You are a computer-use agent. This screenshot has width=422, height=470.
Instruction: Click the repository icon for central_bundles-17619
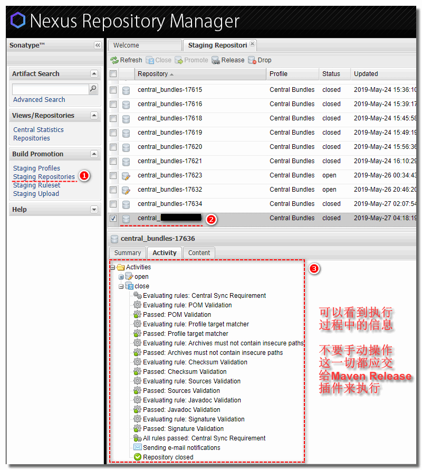(126, 133)
